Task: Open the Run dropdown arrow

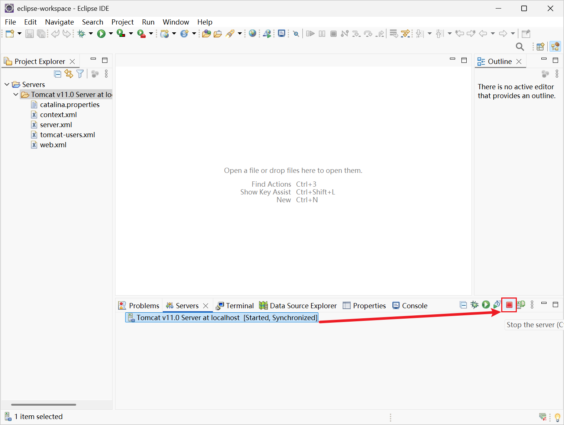Action: 111,34
